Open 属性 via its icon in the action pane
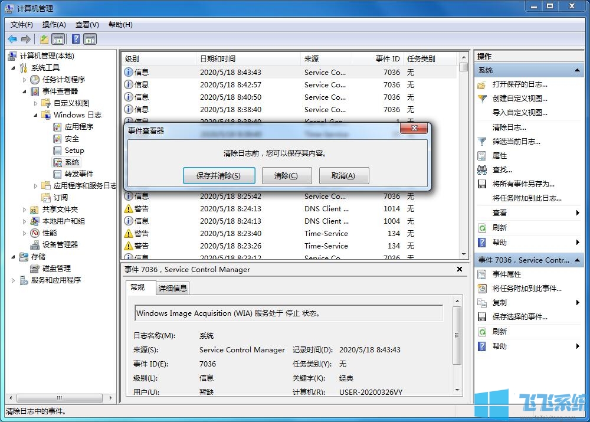This screenshot has height=422, width=590. point(481,156)
